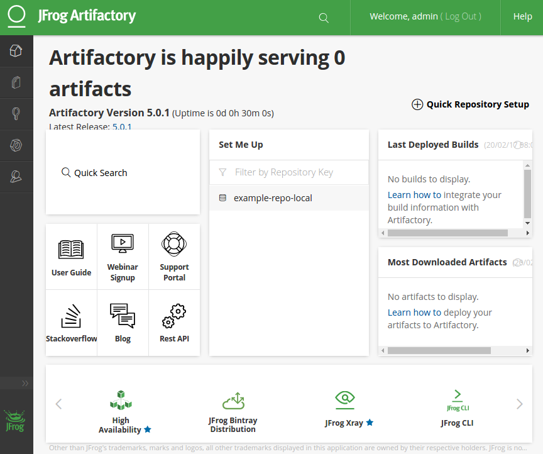This screenshot has width=543, height=454.
Task: Click the Quick Search box
Action: click(x=123, y=172)
